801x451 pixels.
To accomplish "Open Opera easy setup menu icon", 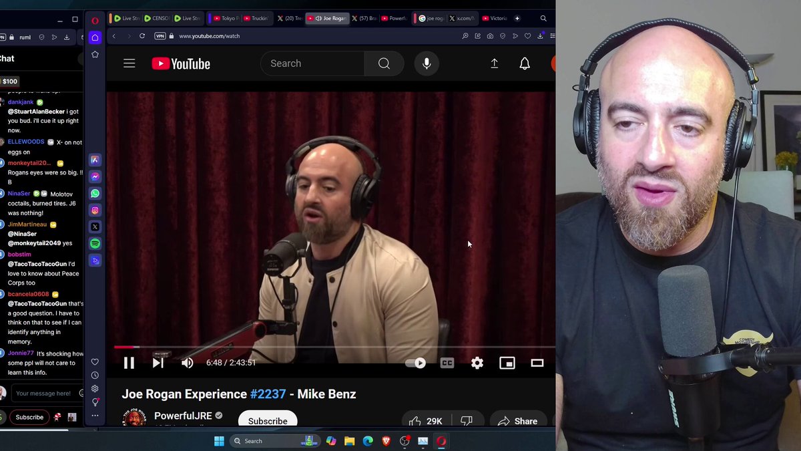I will click(x=552, y=36).
